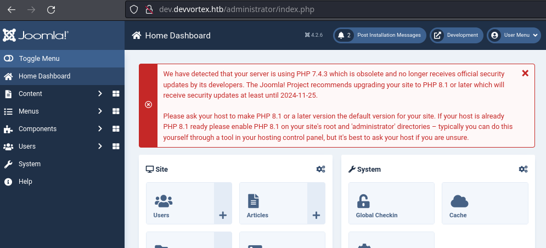
Task: Open Components dashboard grid icon
Action: point(116,129)
